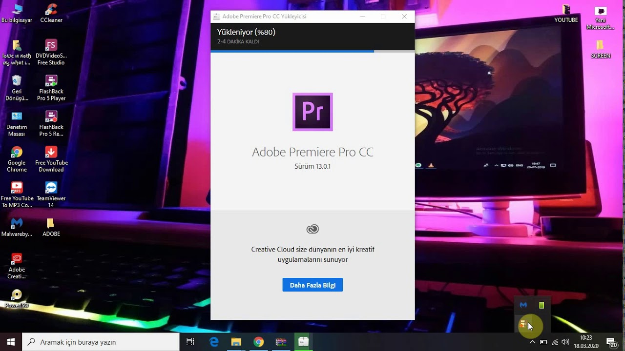Click Yükleniyor (%80) status text
Screen dimensions: 625x351
tap(246, 32)
